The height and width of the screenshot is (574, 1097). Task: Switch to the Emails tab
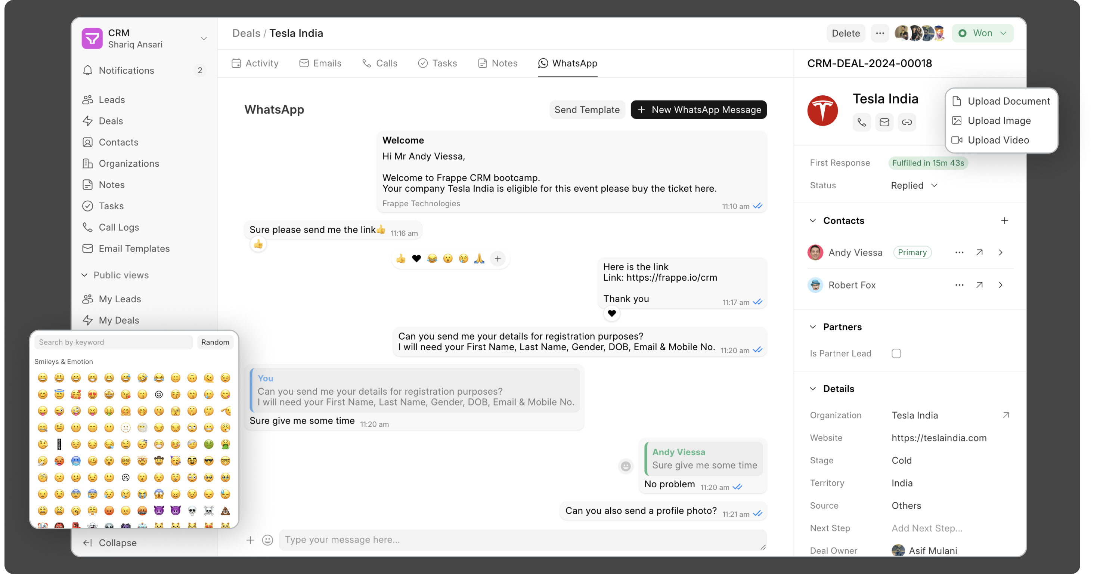(x=320, y=63)
